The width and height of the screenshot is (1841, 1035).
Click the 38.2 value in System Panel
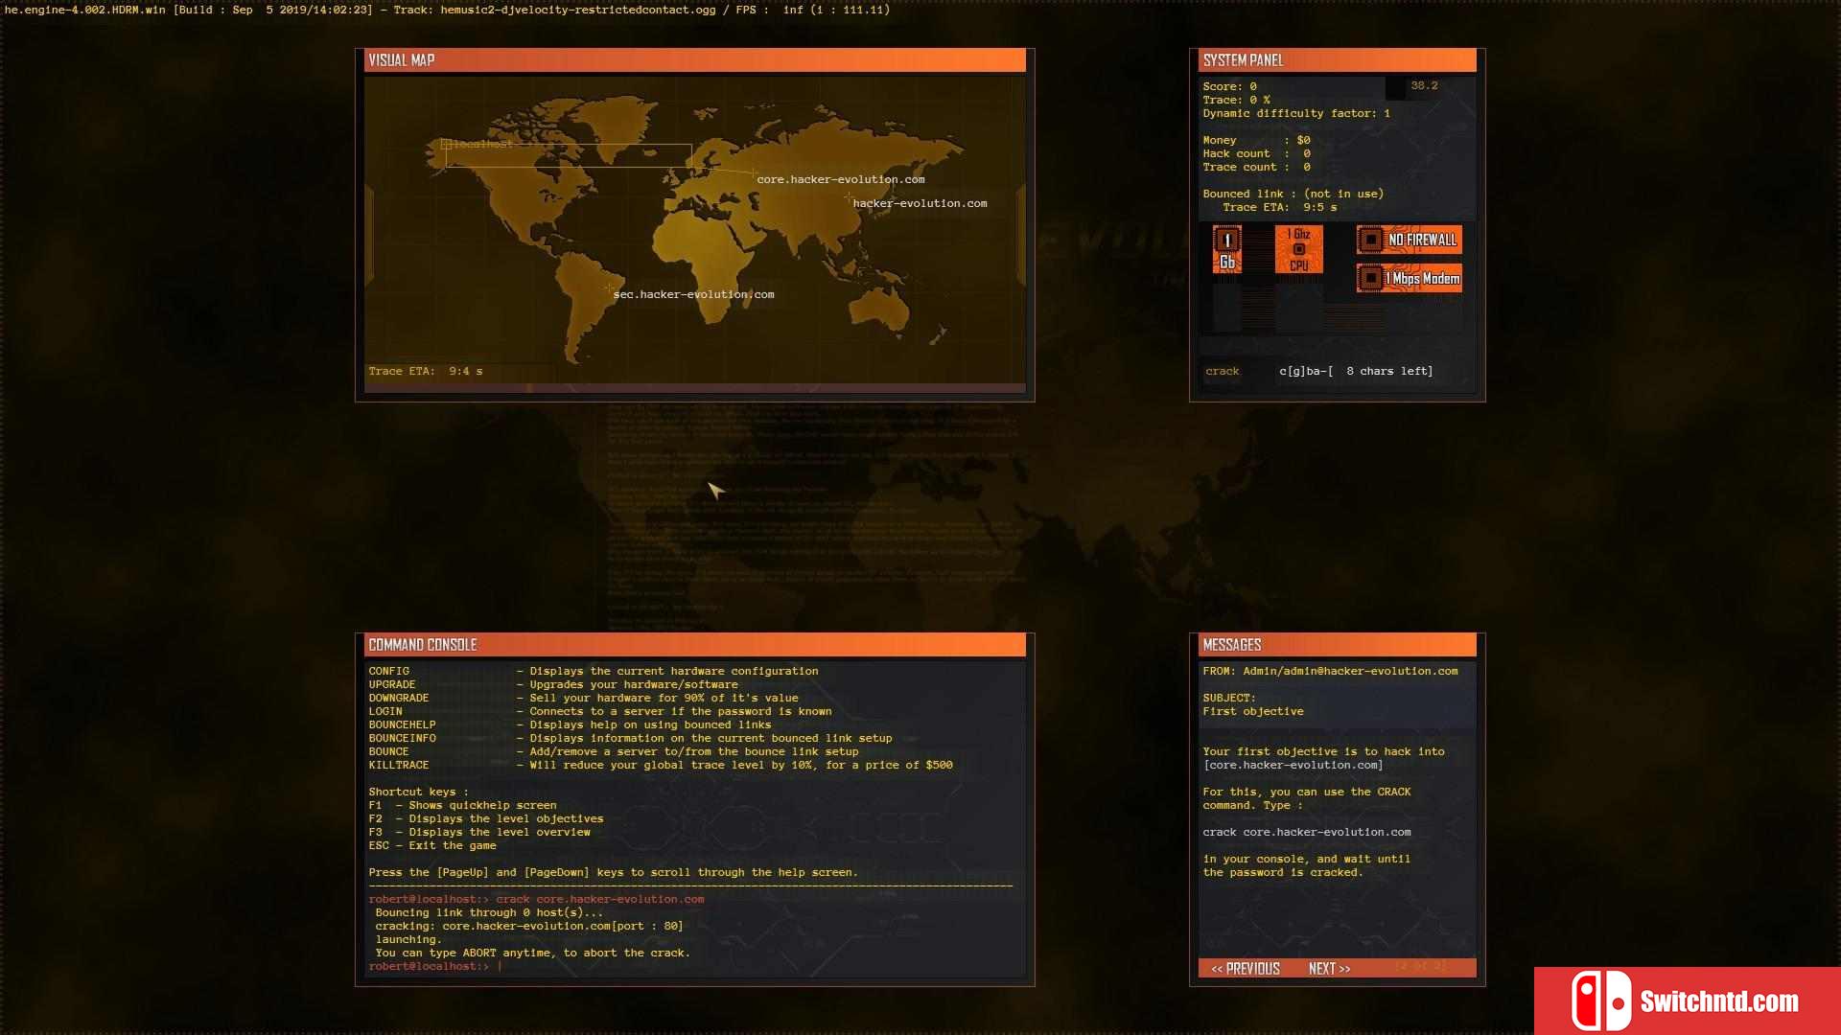1424,86
